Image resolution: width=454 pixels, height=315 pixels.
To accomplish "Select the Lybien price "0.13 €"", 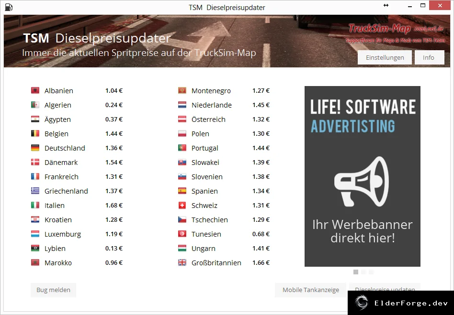I will pyautogui.click(x=114, y=249).
